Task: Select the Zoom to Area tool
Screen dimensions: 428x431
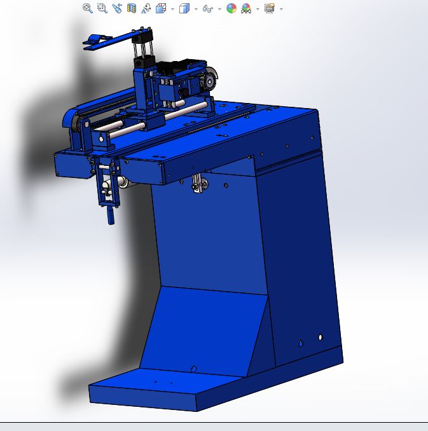Action: point(102,8)
